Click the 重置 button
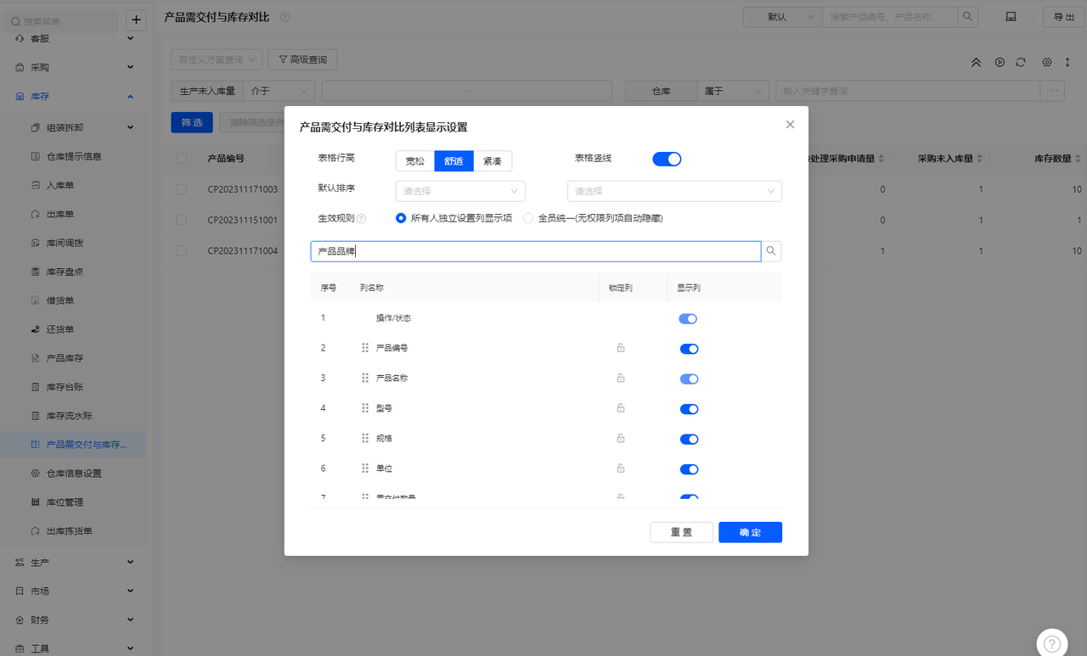1087x656 pixels. coord(681,532)
